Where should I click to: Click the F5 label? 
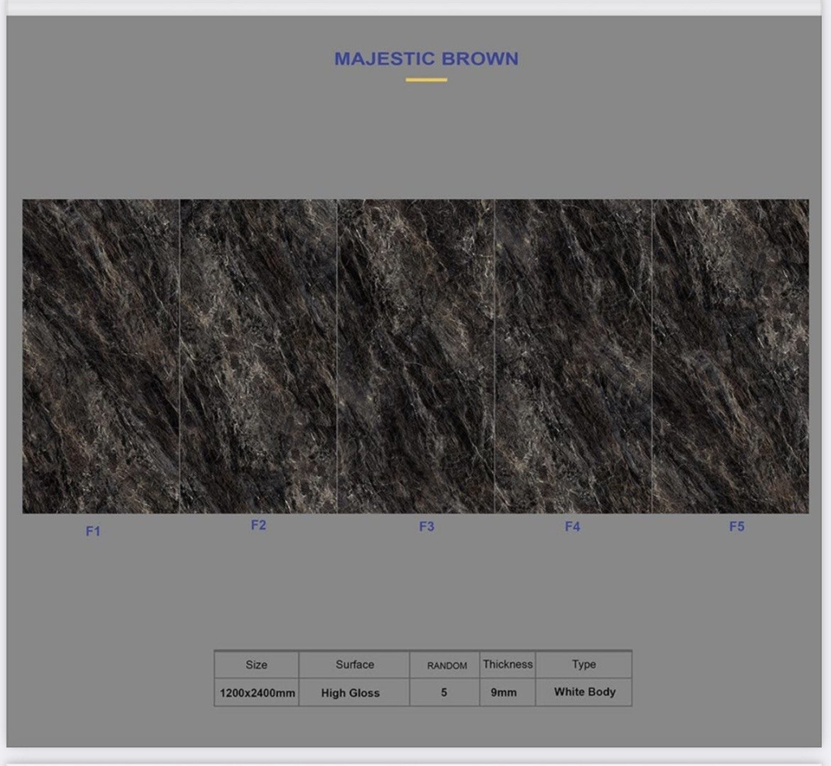[737, 526]
